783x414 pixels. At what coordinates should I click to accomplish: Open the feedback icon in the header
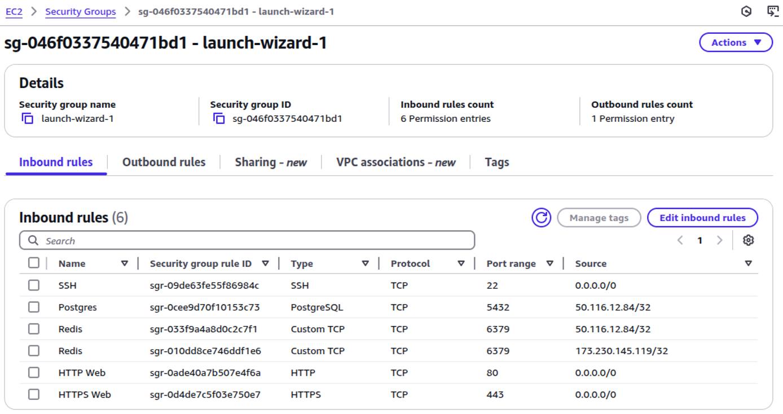point(772,11)
